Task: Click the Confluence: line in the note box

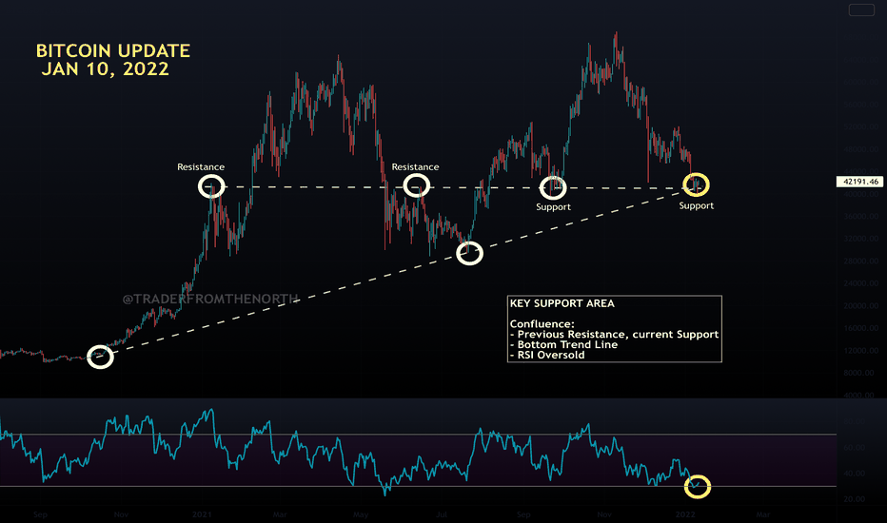Action: tap(542, 324)
